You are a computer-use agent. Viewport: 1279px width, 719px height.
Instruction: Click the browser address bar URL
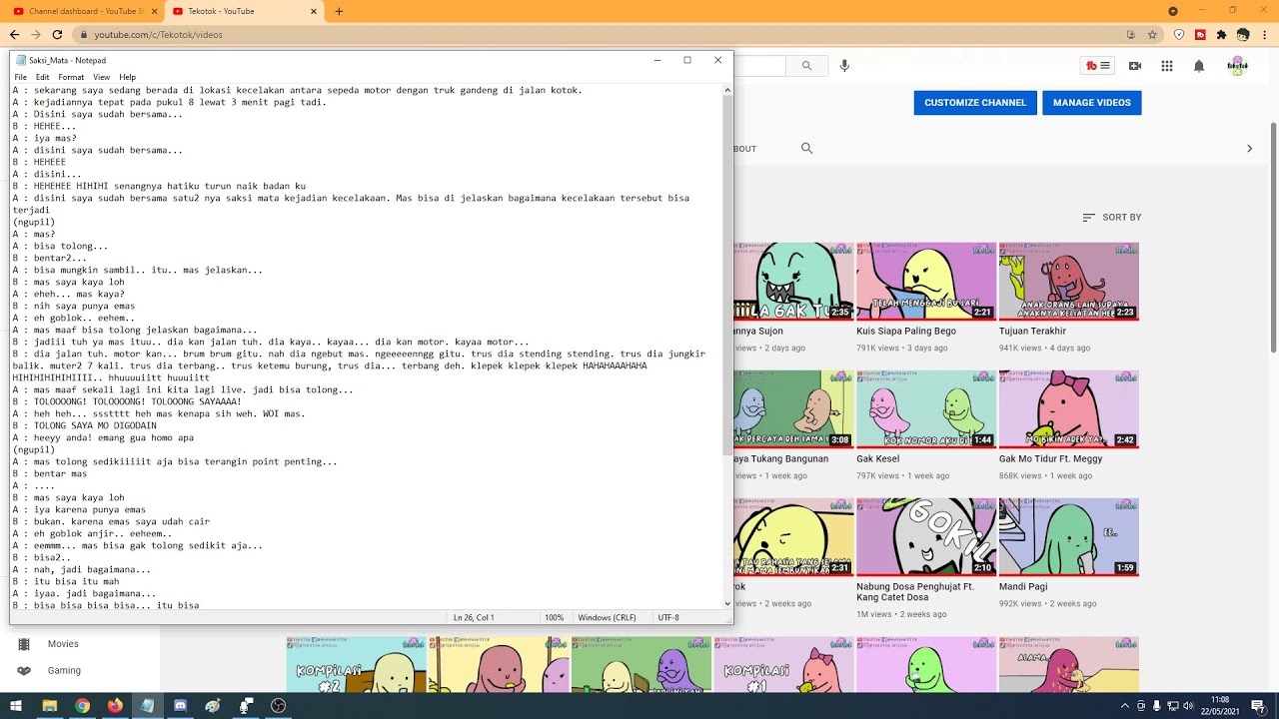158,34
